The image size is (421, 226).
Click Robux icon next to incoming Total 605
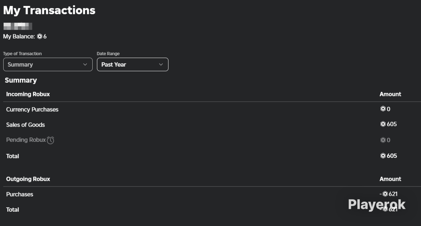(x=383, y=156)
